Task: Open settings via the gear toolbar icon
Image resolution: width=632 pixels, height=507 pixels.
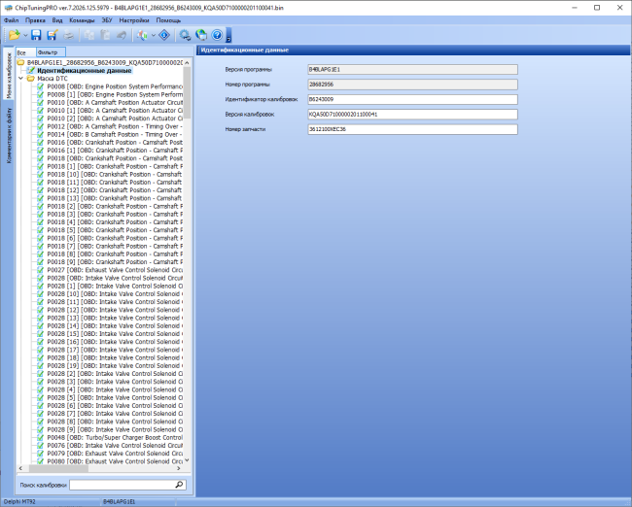Action: (x=185, y=35)
